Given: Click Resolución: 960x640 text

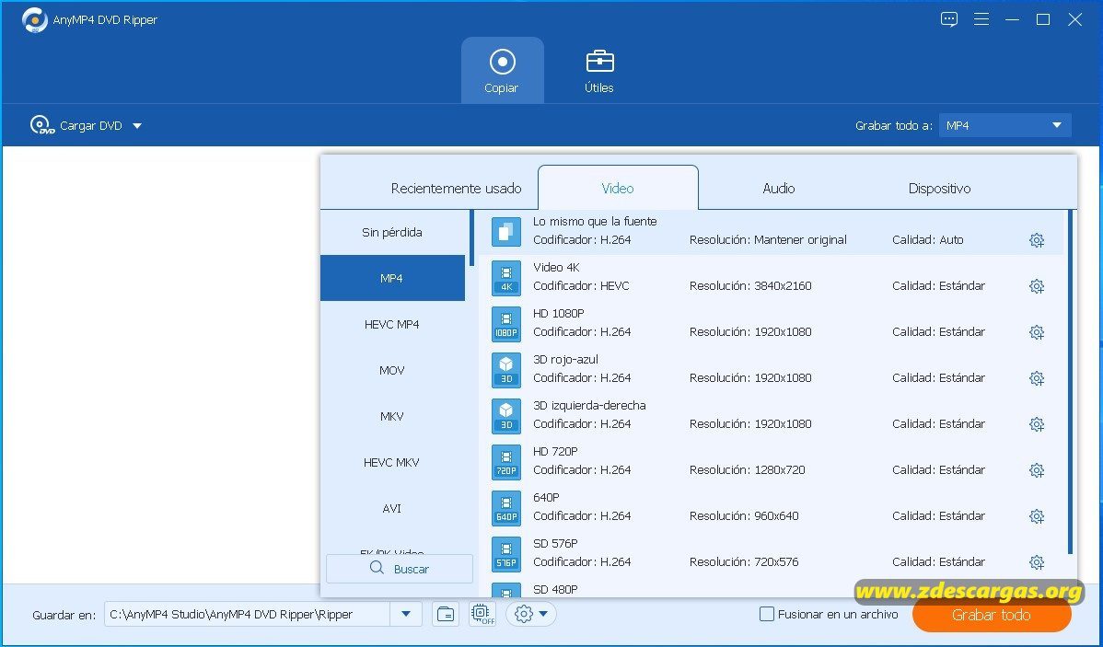Looking at the screenshot, I should pos(744,515).
